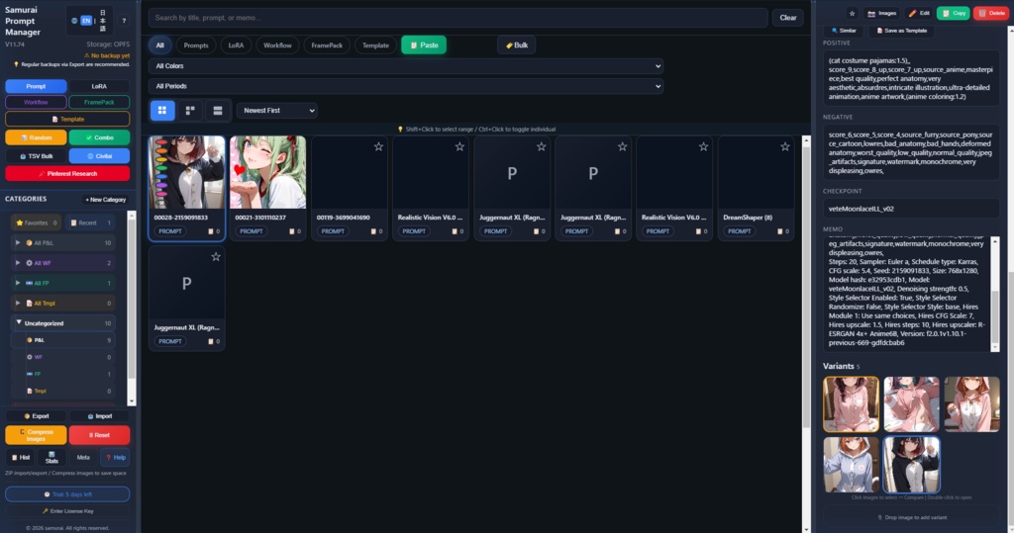Click the Clear search button
This screenshot has height=533, width=1014.
[787, 18]
